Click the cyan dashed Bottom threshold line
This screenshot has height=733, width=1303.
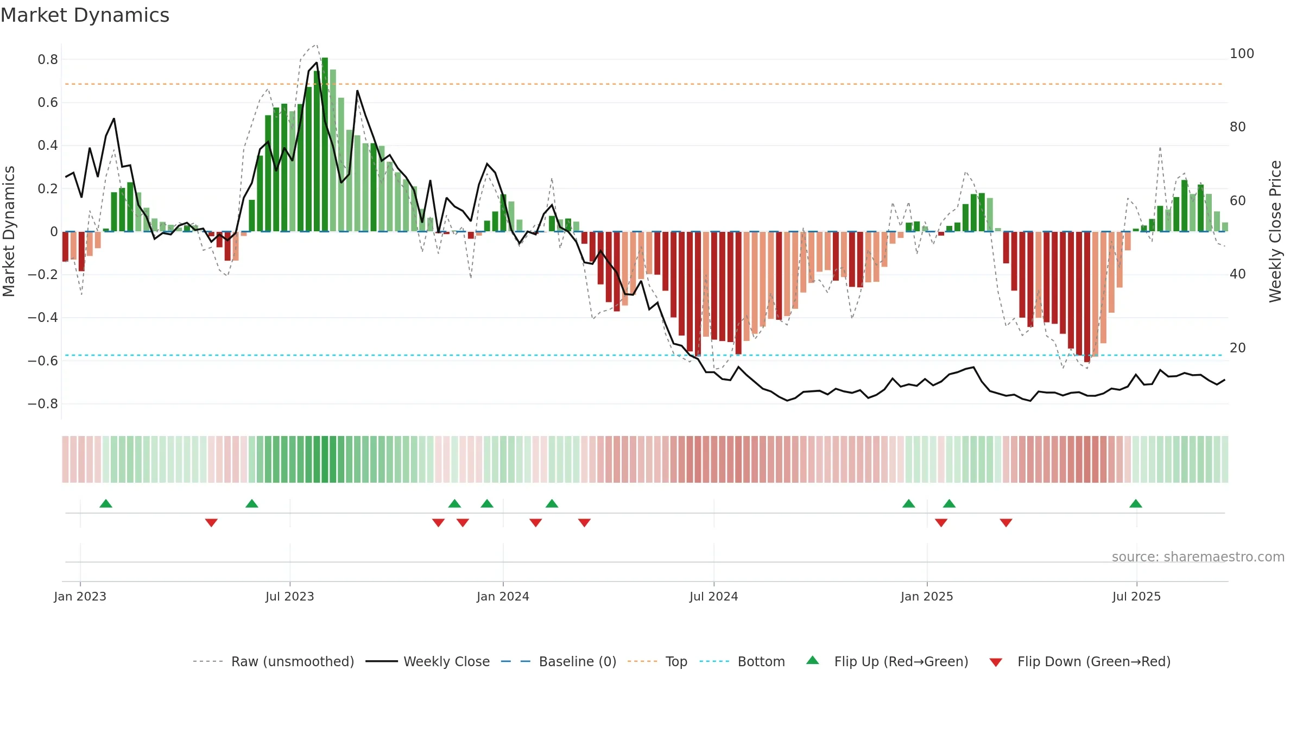[x=644, y=355]
